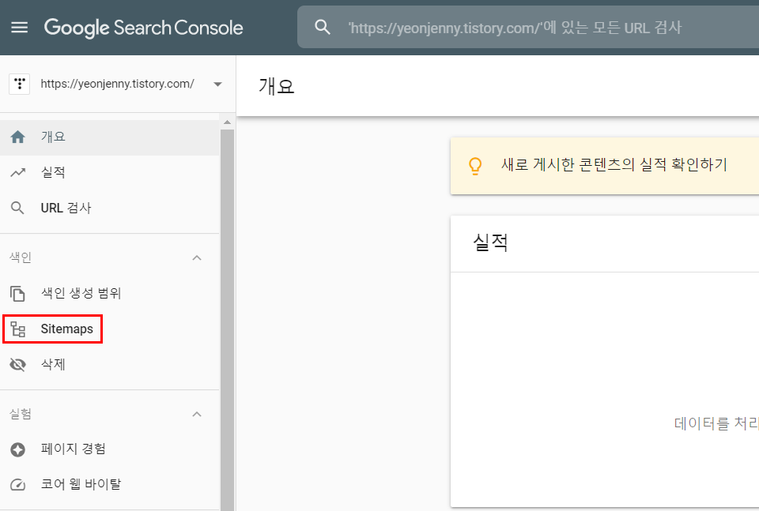Select the https://yeonjenny.tistory.com/ property text

point(117,84)
